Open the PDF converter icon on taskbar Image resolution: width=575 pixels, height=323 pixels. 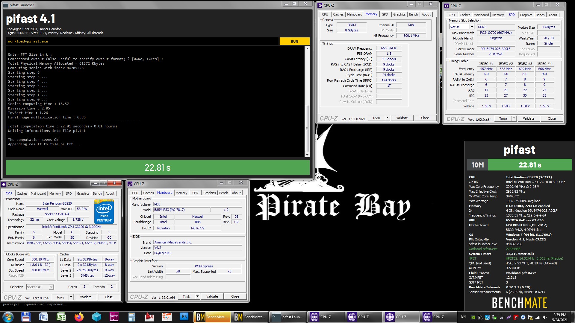coord(167,317)
